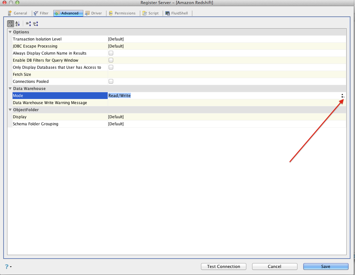Switch to categorized property view
355x275 pixels.
tap(10, 23)
